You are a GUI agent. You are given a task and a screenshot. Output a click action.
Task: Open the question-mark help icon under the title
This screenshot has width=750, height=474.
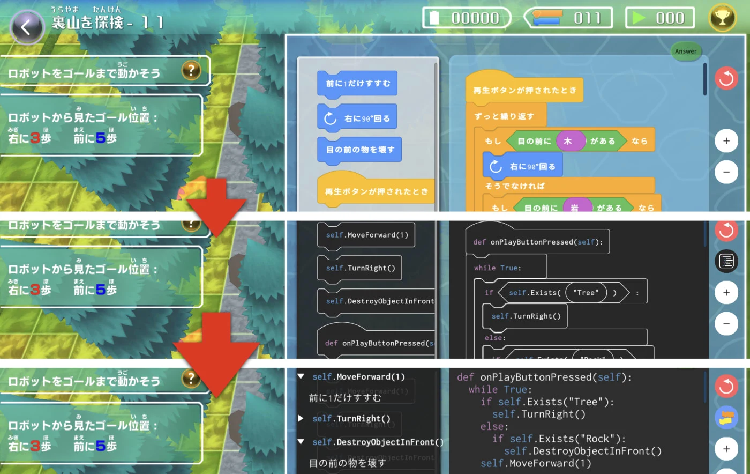tap(191, 70)
